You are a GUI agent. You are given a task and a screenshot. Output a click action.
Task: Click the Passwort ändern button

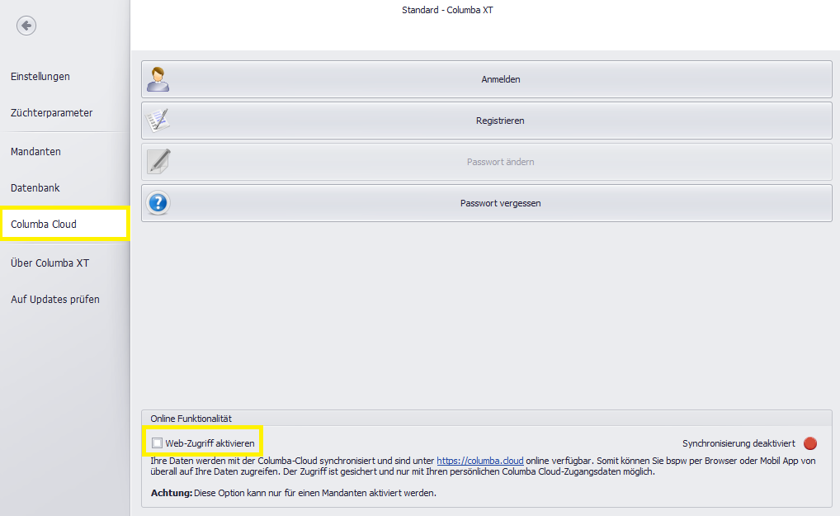pos(500,162)
